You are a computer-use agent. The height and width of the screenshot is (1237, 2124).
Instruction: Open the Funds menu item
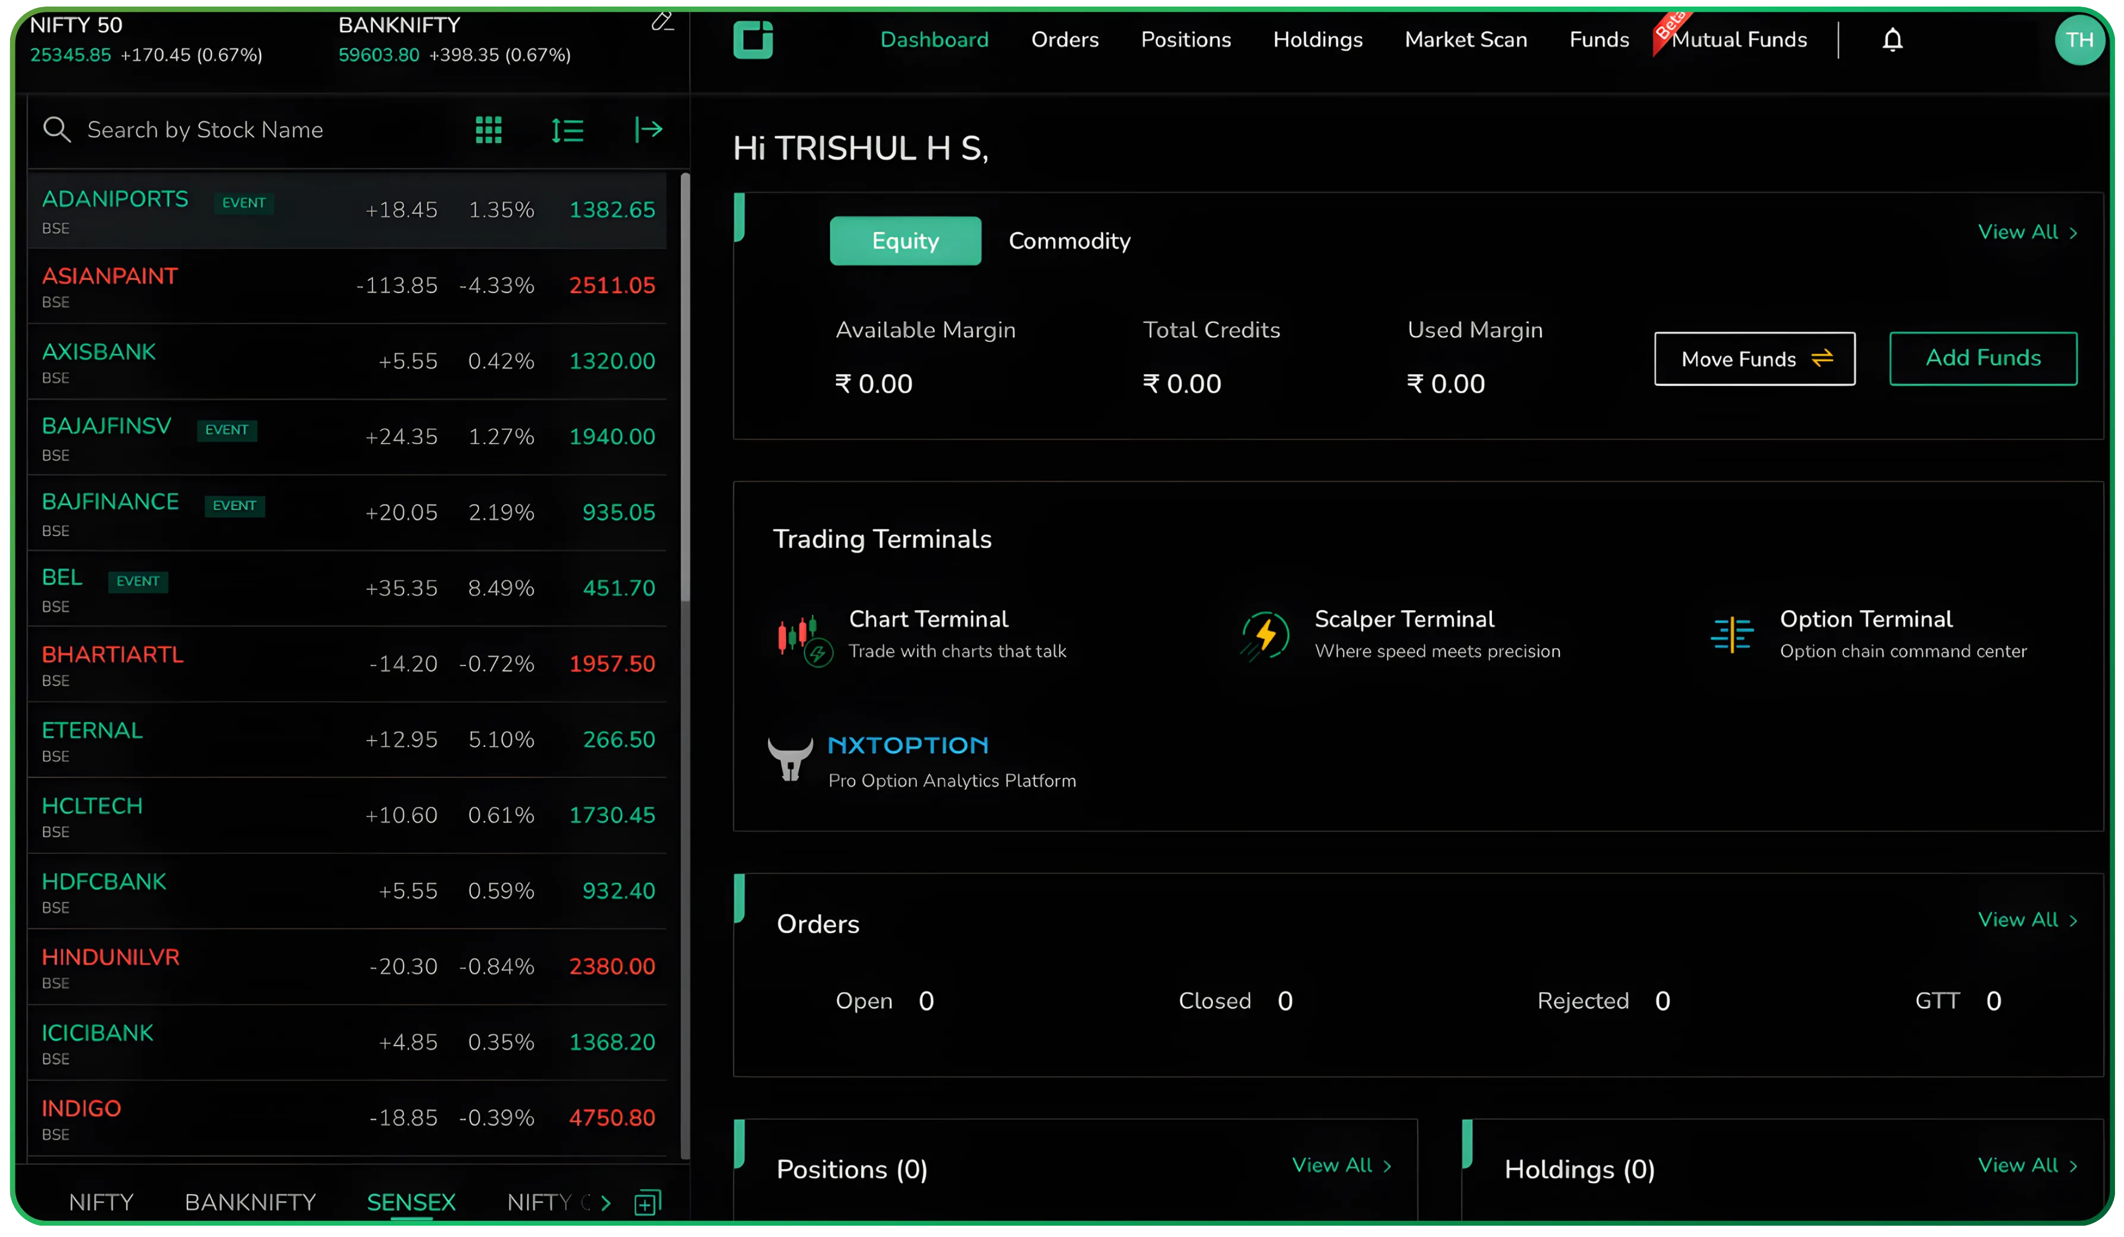pos(1599,40)
